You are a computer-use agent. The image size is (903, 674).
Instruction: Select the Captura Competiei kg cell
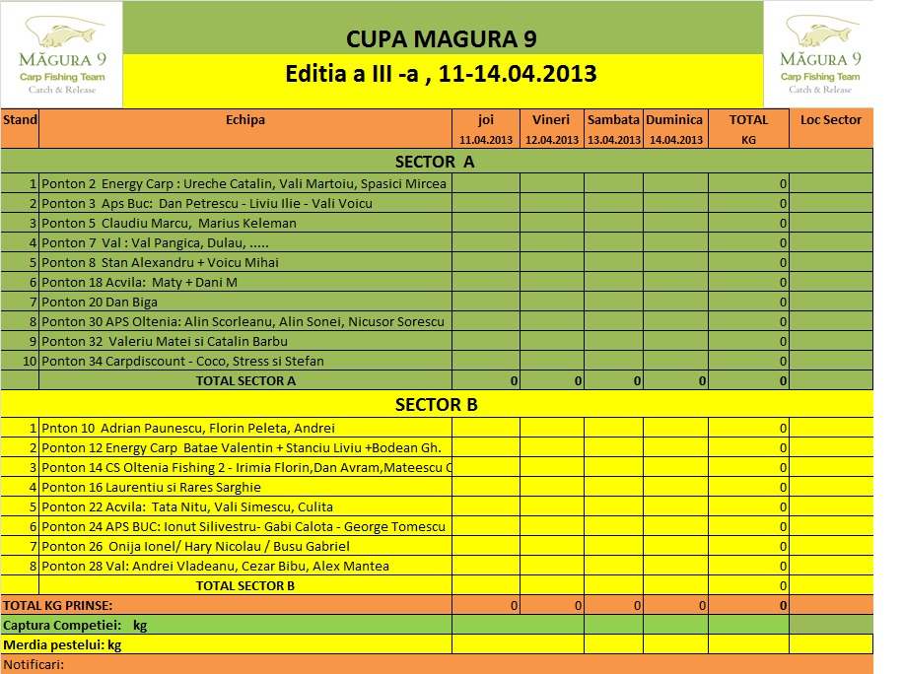point(227,625)
